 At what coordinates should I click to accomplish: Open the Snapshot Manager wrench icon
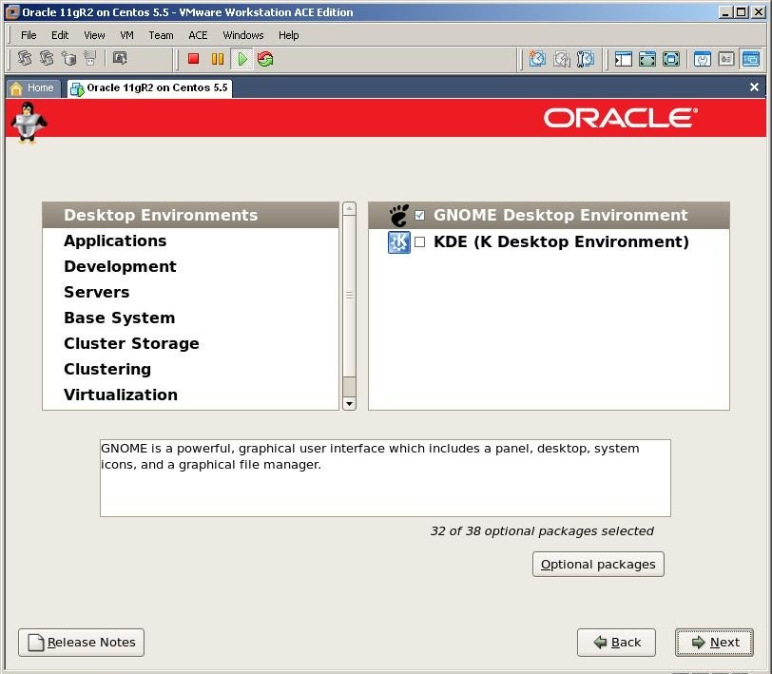pos(585,59)
